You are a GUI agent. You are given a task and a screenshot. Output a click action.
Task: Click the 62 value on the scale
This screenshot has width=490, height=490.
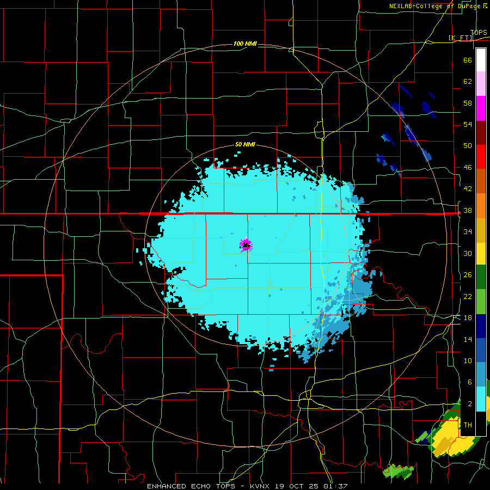(x=468, y=82)
